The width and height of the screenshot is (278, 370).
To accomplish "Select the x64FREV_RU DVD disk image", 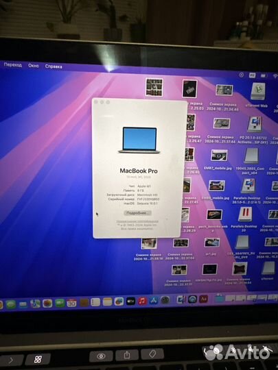I will click(242, 242).
